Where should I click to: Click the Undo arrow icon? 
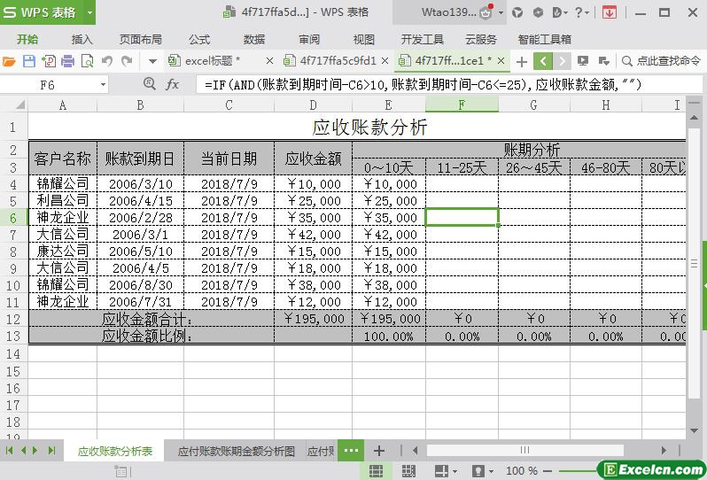(x=107, y=61)
